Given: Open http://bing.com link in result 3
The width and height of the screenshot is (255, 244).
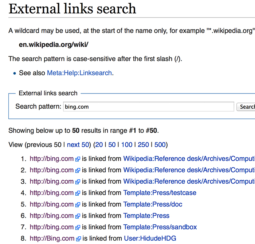Looking at the screenshot, I should point(52,181).
